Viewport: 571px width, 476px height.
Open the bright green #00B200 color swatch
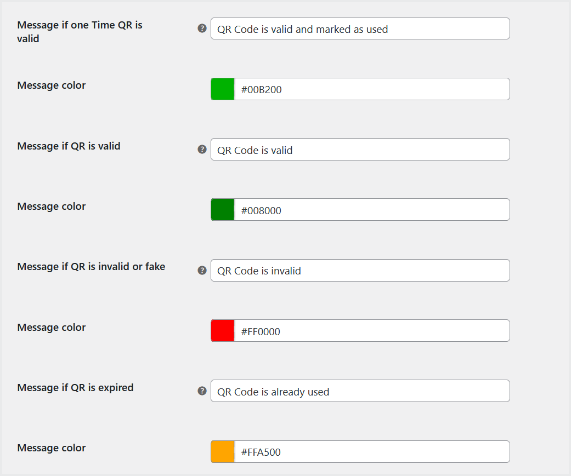coord(223,89)
